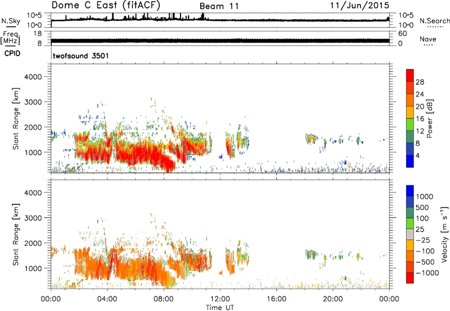Pick the red bottom segment of velocity color bar

[x=410, y=278]
